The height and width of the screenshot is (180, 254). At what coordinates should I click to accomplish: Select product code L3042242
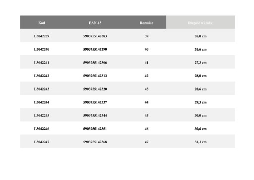click(x=42, y=76)
